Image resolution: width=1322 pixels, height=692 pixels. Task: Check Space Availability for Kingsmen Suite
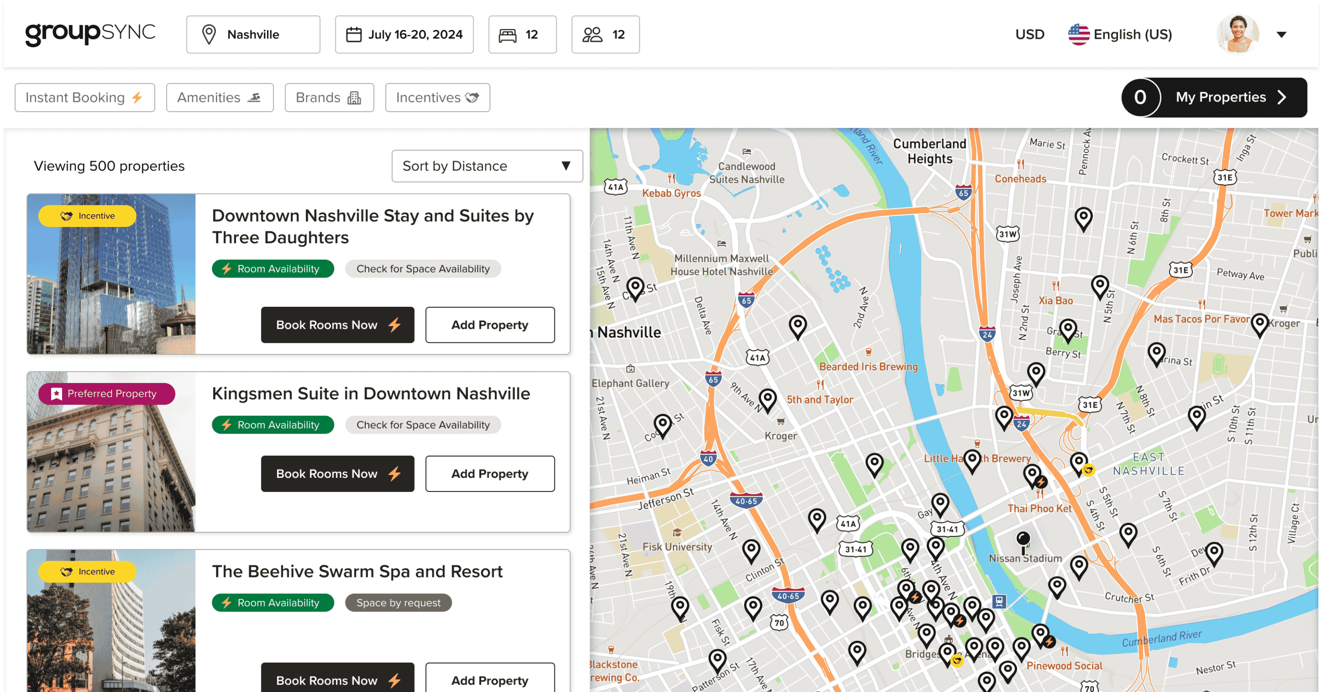[423, 424]
